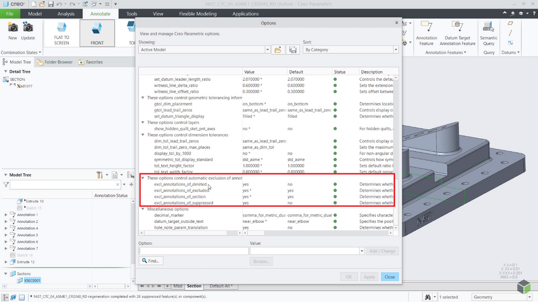Switch to the Flexible Modeling tab

[x=198, y=14]
